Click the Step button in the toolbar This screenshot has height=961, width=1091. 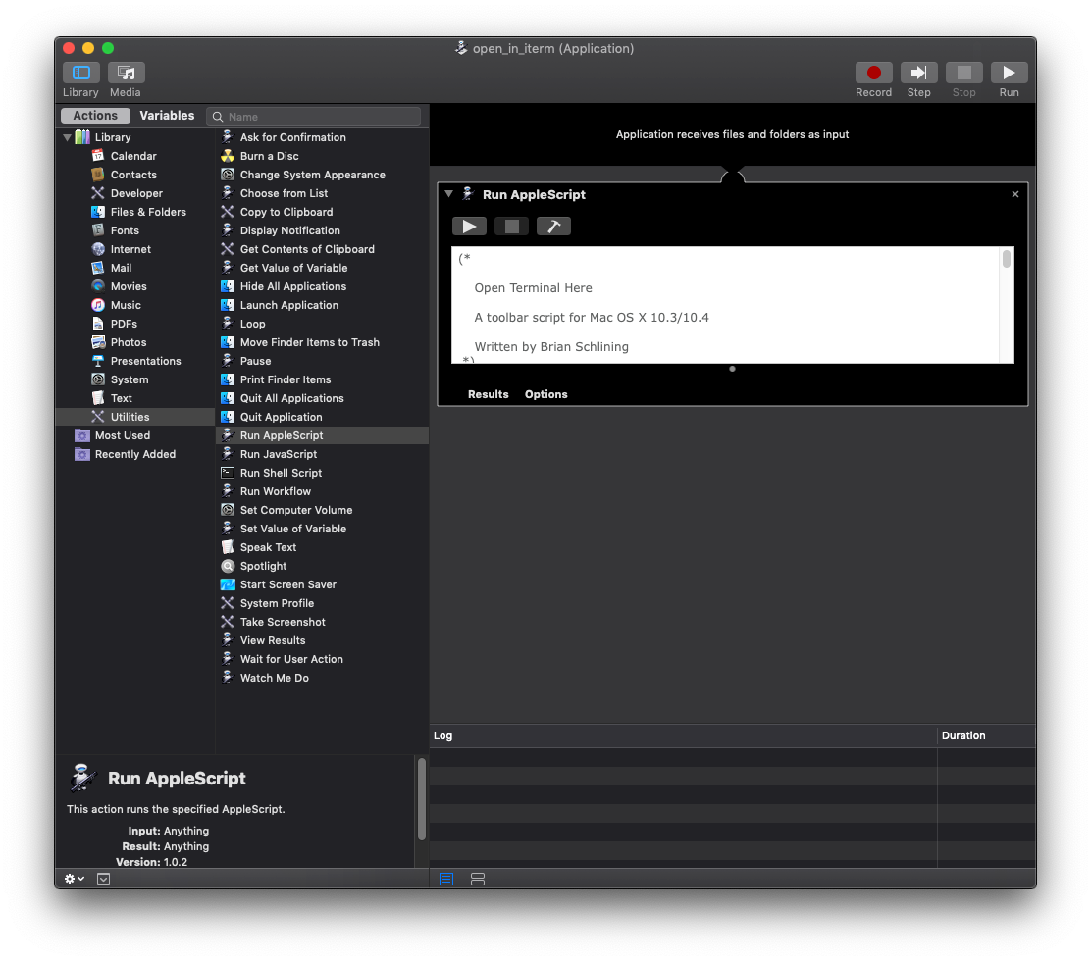[x=918, y=74]
